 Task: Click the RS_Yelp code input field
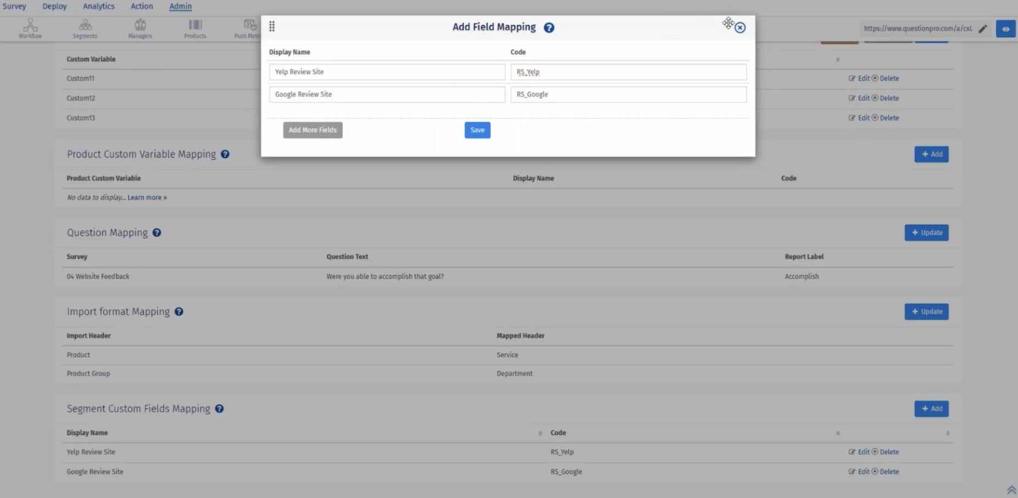[x=628, y=72]
